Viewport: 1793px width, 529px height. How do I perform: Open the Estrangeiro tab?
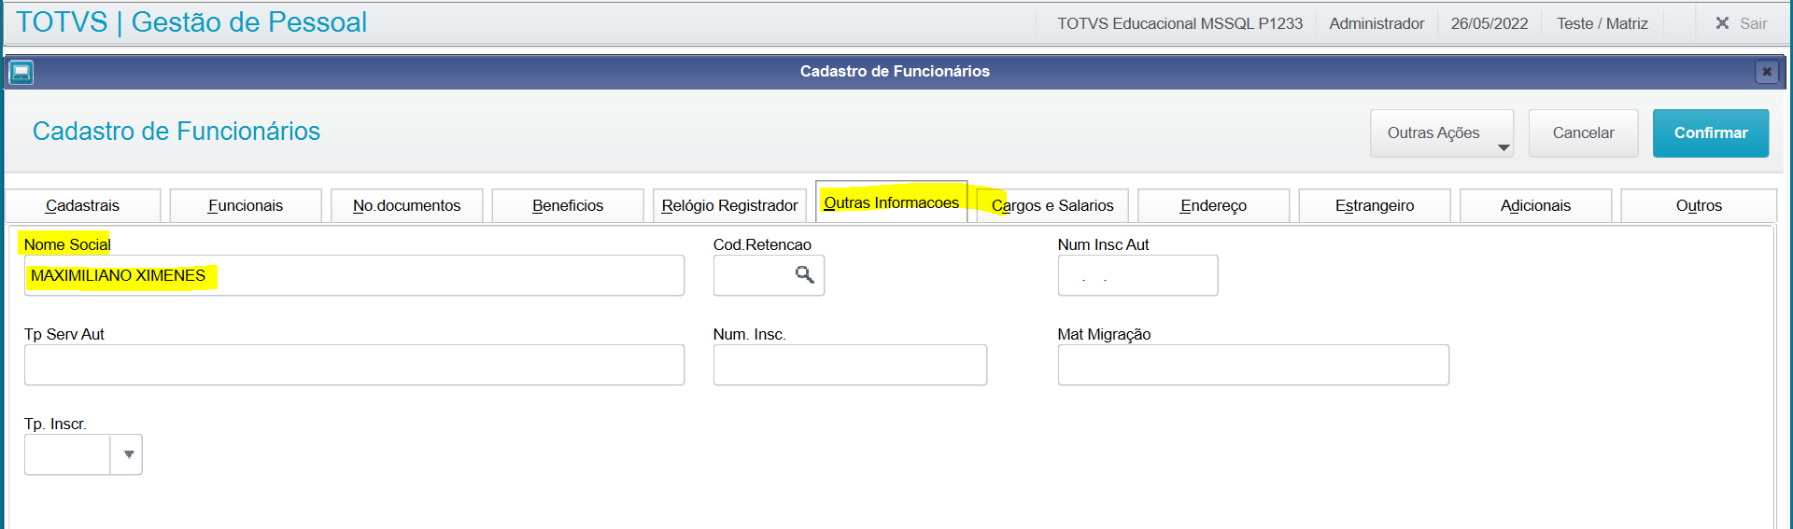pyautogui.click(x=1375, y=205)
